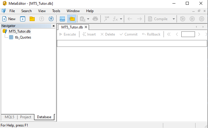Click the New file button
208x128 pixels.
(9, 19)
